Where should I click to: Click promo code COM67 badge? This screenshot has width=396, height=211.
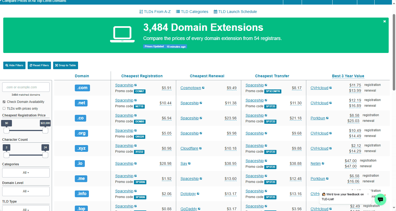pyautogui.click(x=140, y=91)
